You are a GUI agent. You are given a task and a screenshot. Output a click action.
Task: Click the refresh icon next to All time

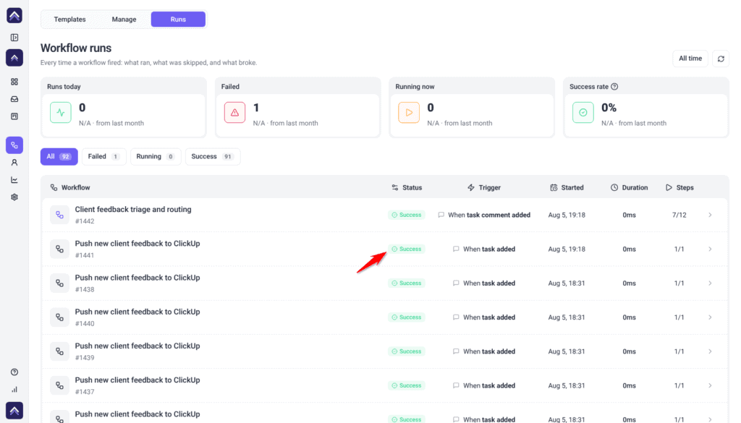(x=721, y=59)
